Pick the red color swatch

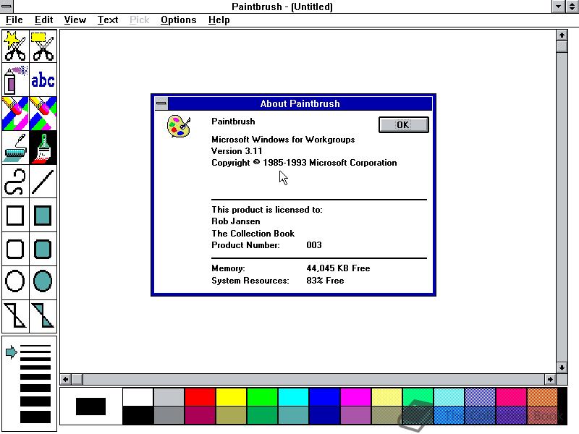coord(200,397)
